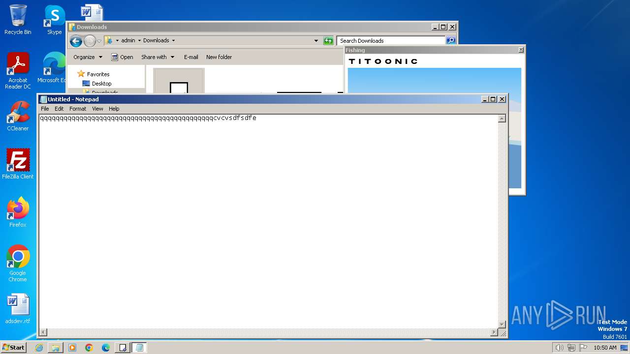Close the Fishing window
This screenshot has width=630, height=354.
click(x=521, y=50)
